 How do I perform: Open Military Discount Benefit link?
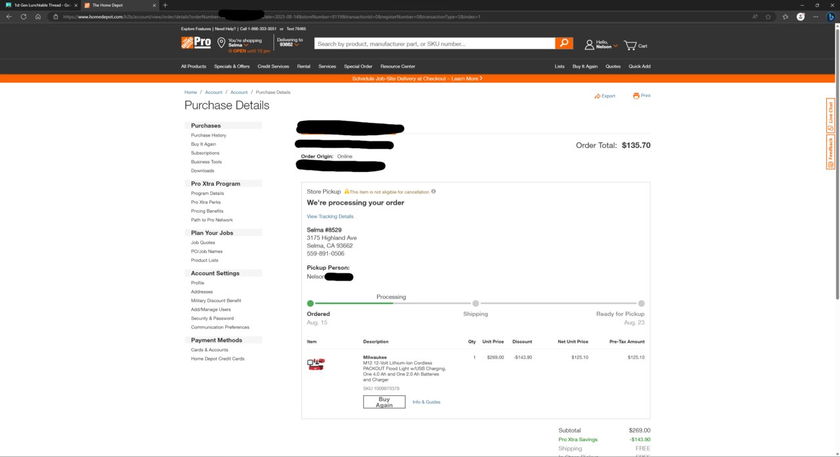[216, 301]
